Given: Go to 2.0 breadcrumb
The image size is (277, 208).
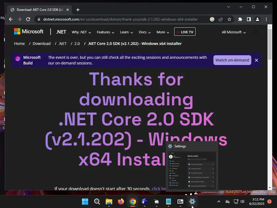Looking at the screenshot, I should coord(77,44).
